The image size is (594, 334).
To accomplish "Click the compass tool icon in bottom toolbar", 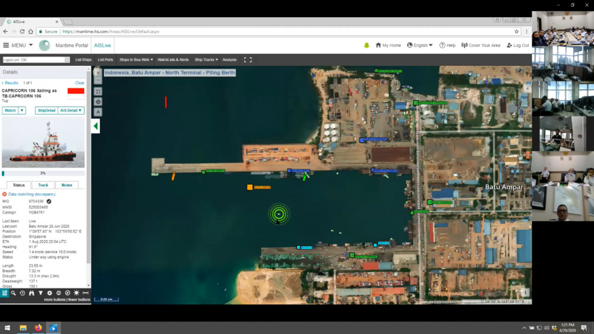I will (x=68, y=293).
